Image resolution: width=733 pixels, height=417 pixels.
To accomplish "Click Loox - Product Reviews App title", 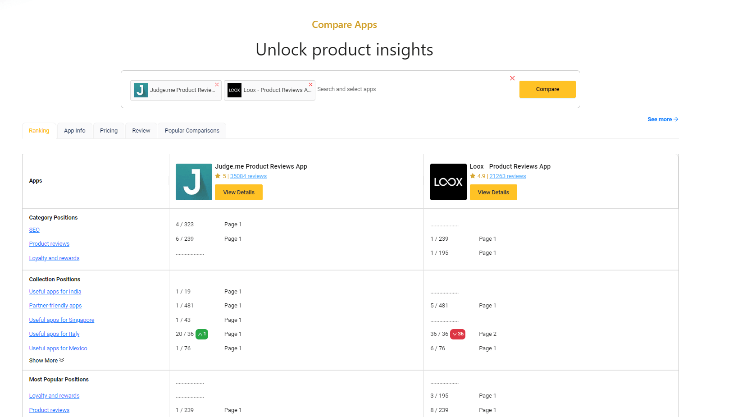I will (x=510, y=166).
